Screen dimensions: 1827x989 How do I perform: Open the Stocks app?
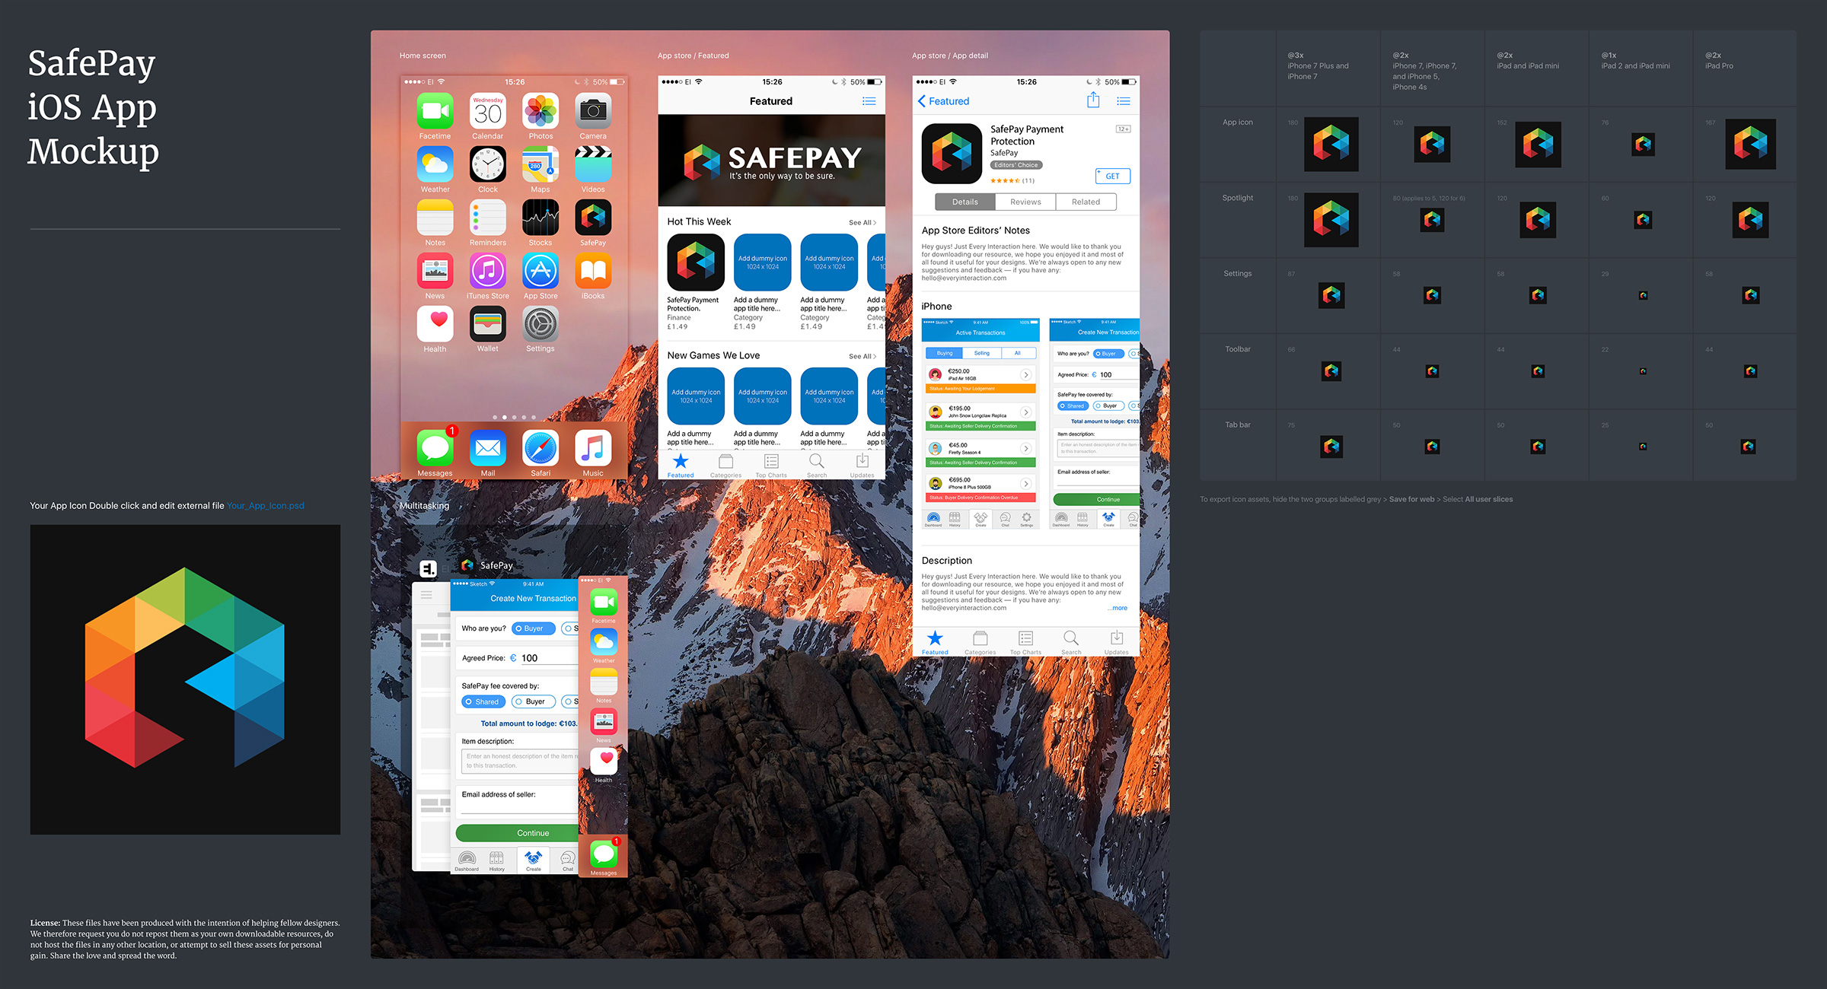540,218
